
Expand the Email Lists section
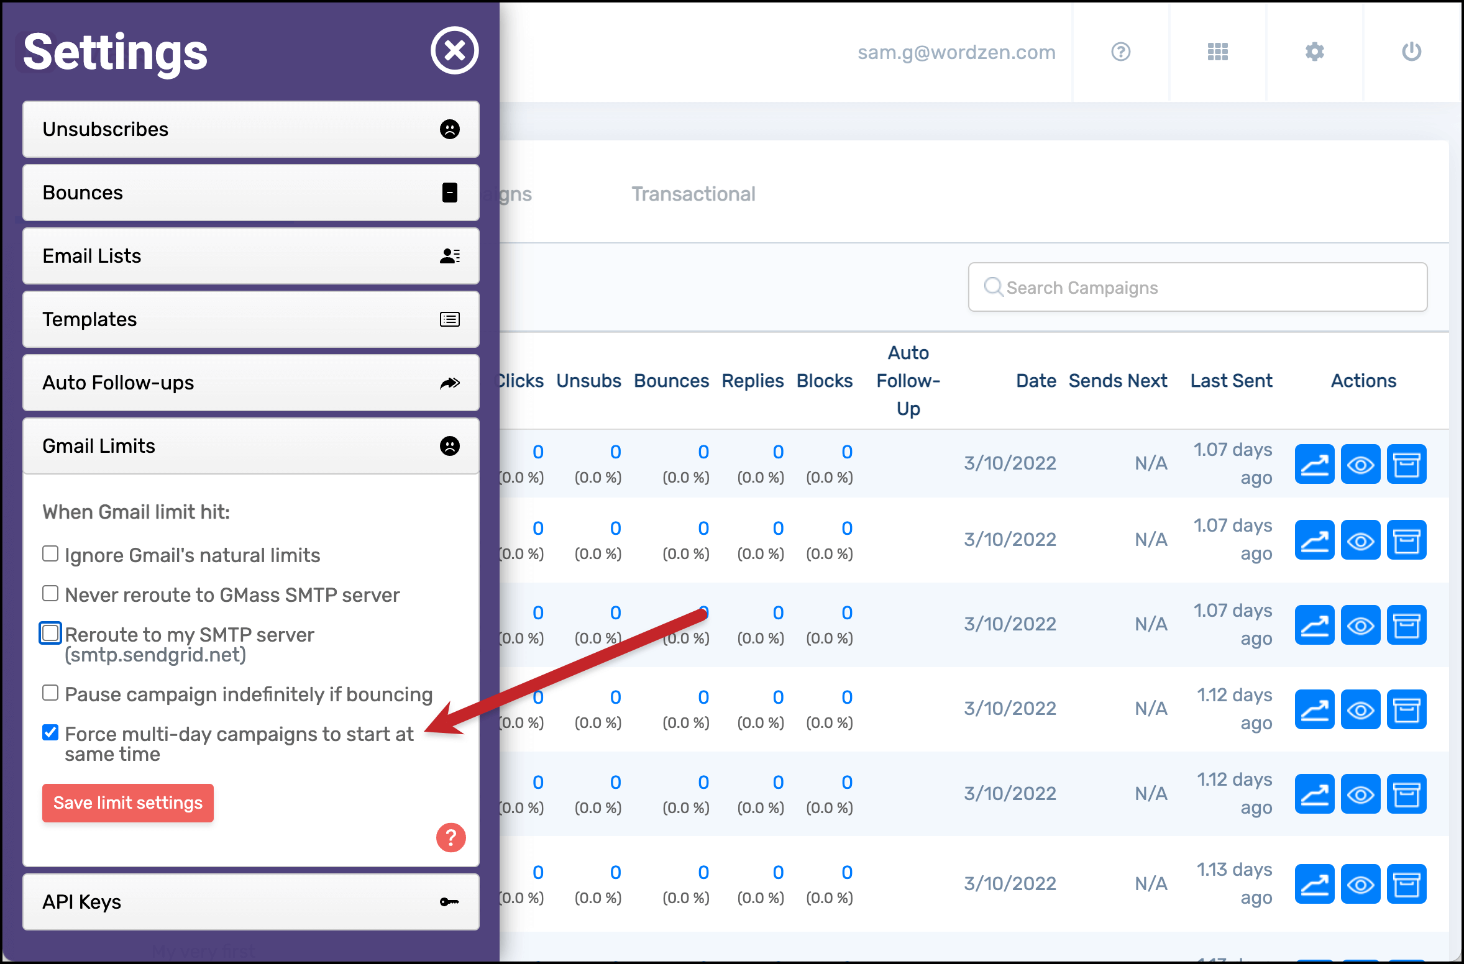tap(251, 256)
